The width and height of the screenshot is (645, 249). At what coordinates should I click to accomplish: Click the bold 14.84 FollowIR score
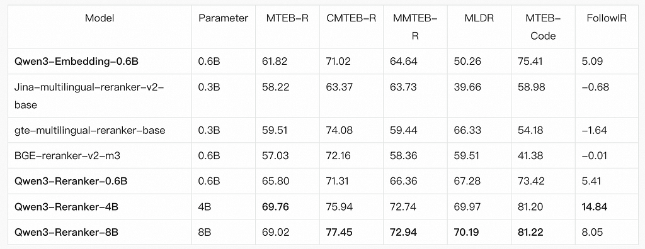595,207
